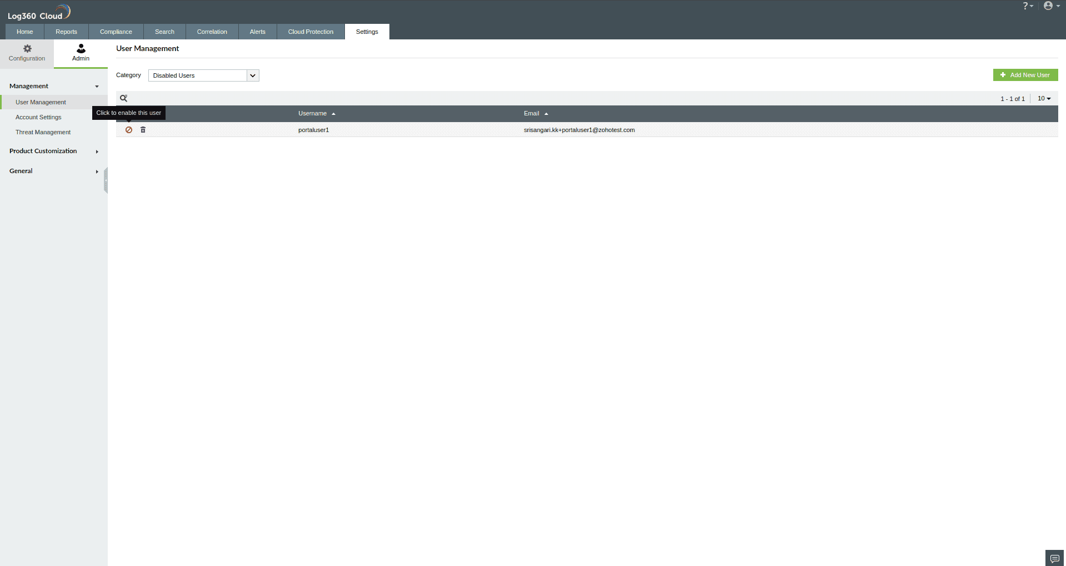Open the Correlation tab

(211, 32)
